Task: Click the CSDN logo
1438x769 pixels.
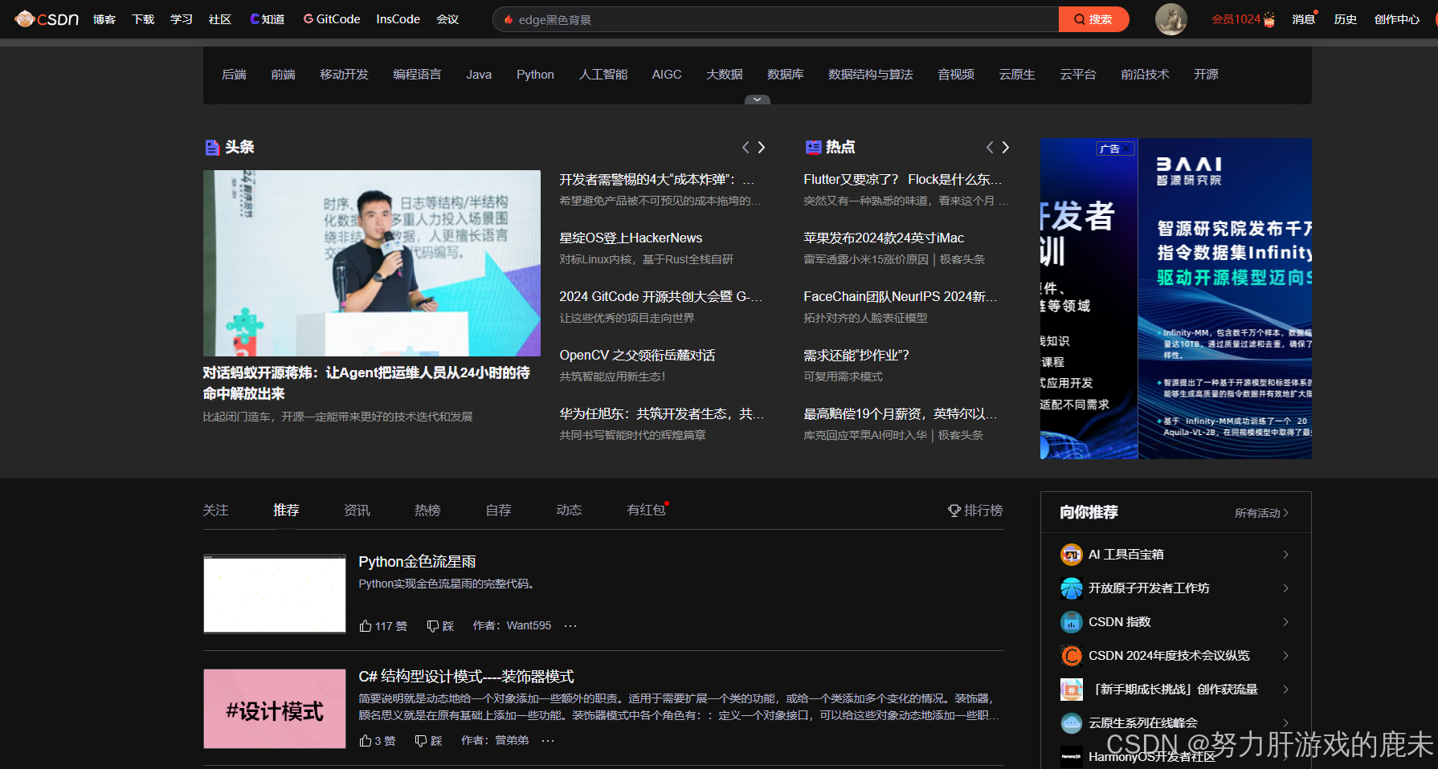Action: click(x=47, y=18)
